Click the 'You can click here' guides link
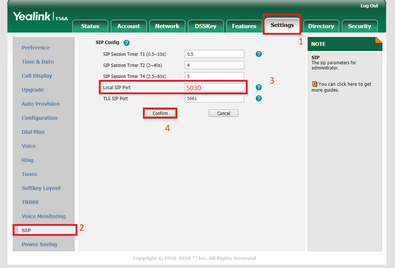 coord(341,87)
